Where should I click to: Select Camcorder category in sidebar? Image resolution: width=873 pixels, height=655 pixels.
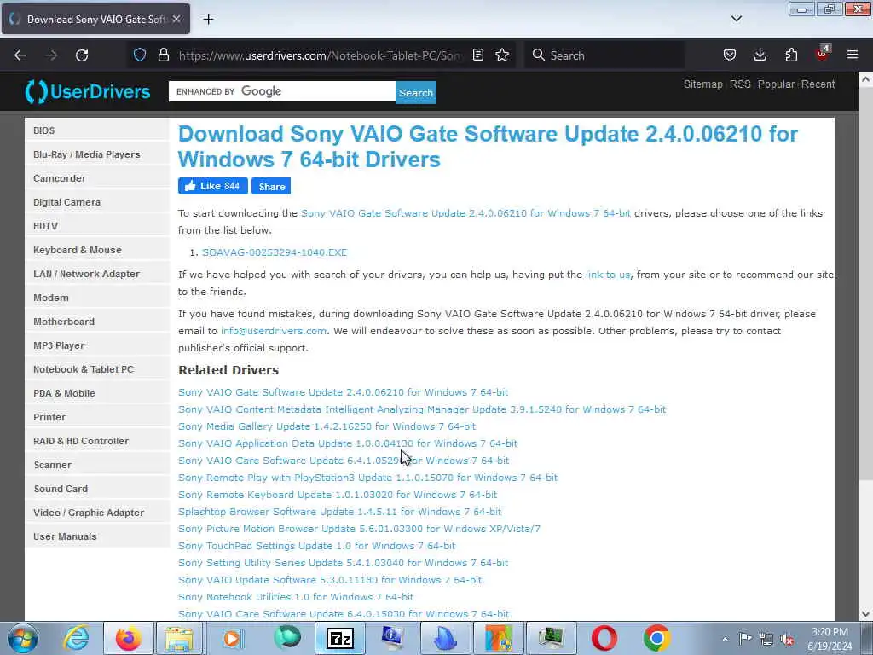[x=97, y=178]
